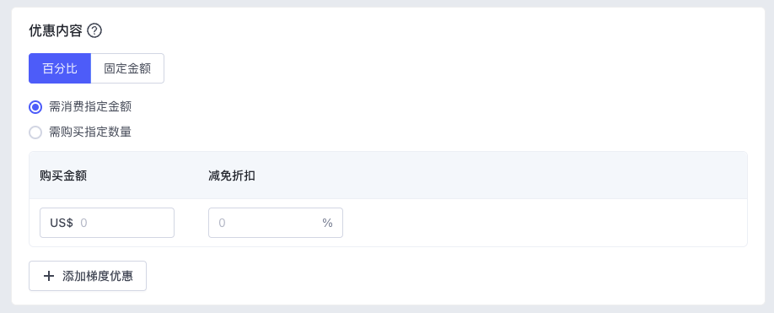Click blank area of the table header
This screenshot has height=313, width=774.
coord(493,175)
